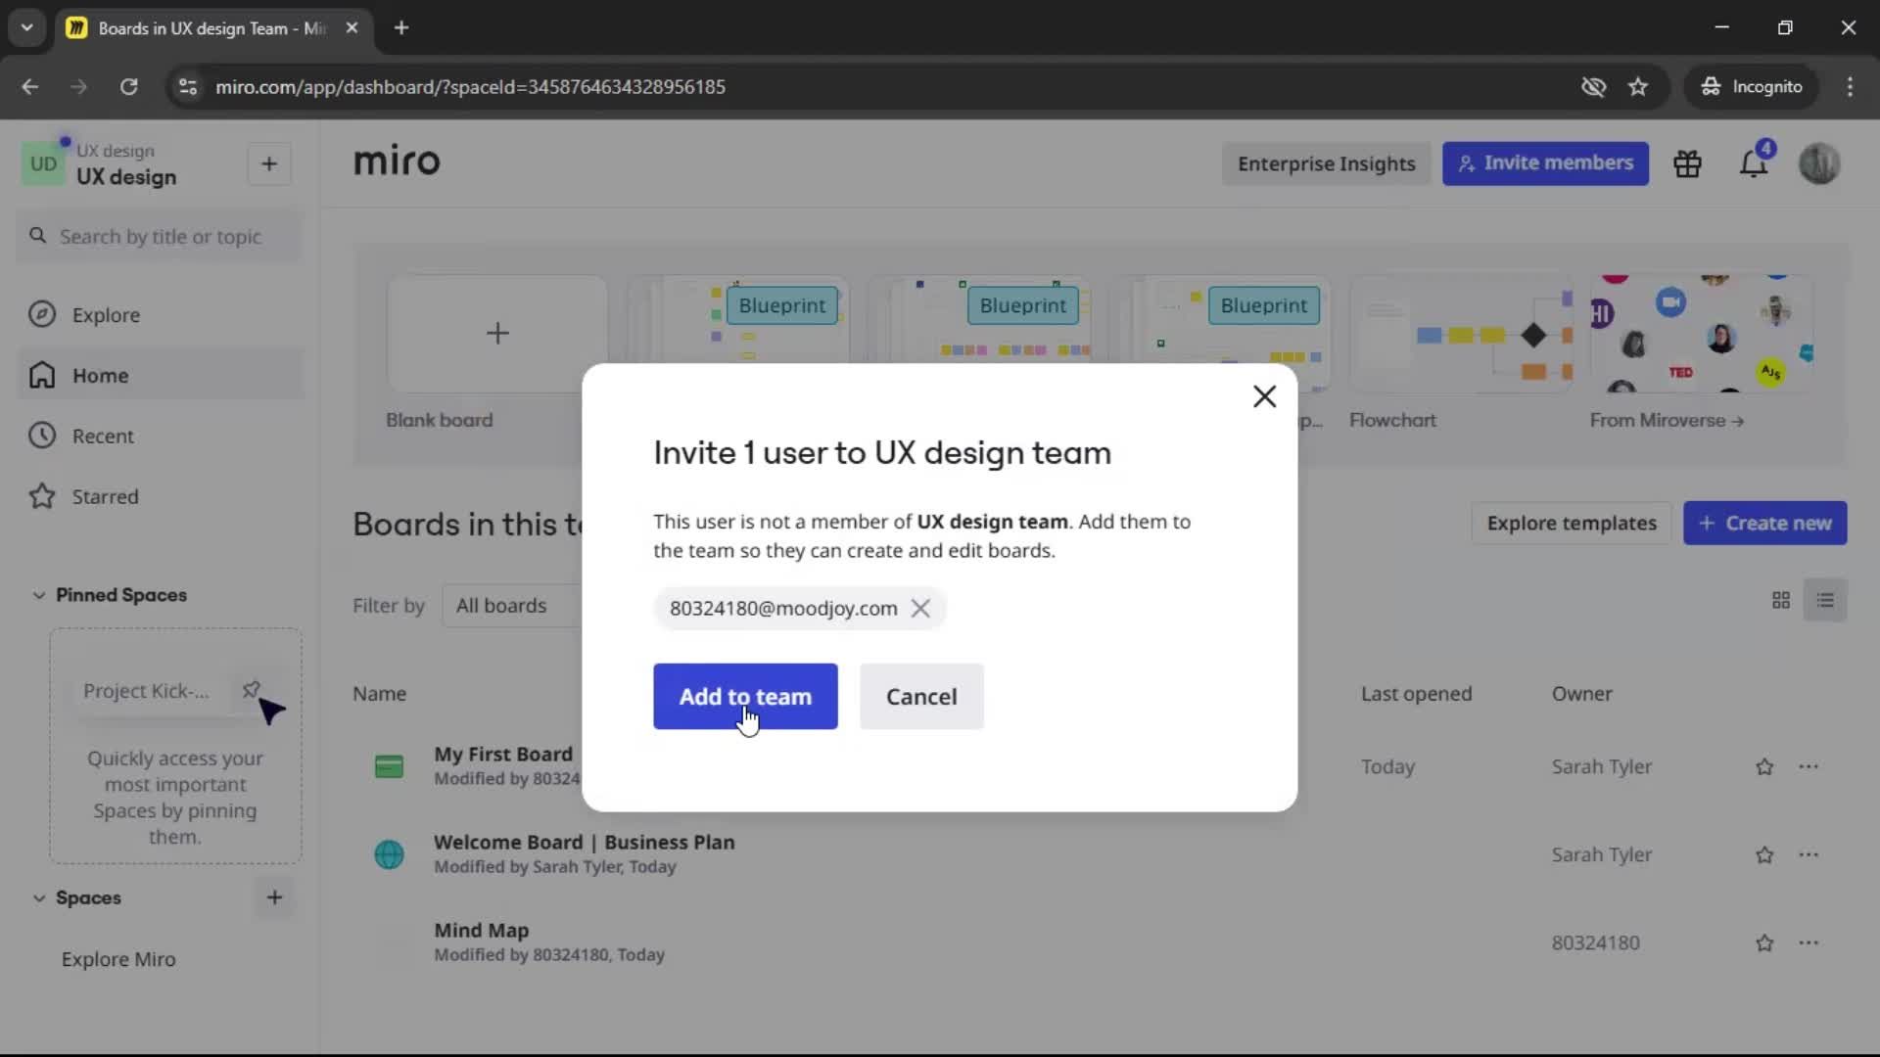Bookmark this page with star icon
1880x1057 pixels.
pos(1638,86)
